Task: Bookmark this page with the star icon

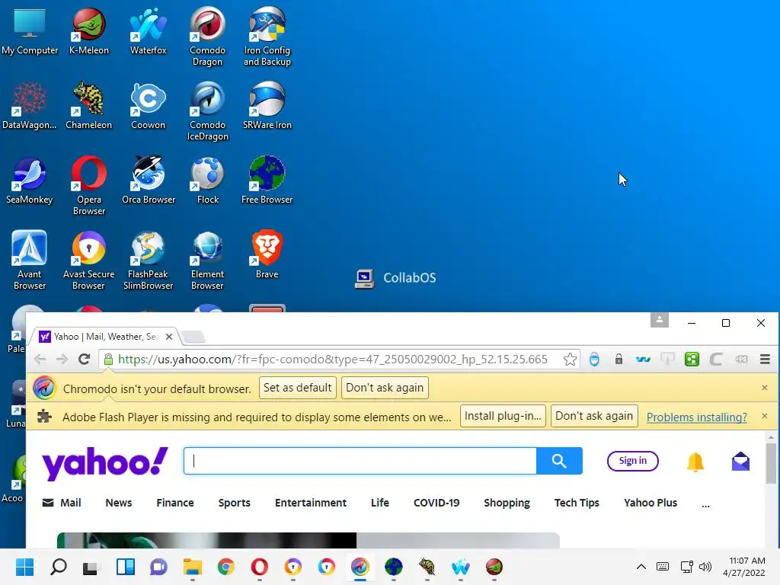Action: 570,360
